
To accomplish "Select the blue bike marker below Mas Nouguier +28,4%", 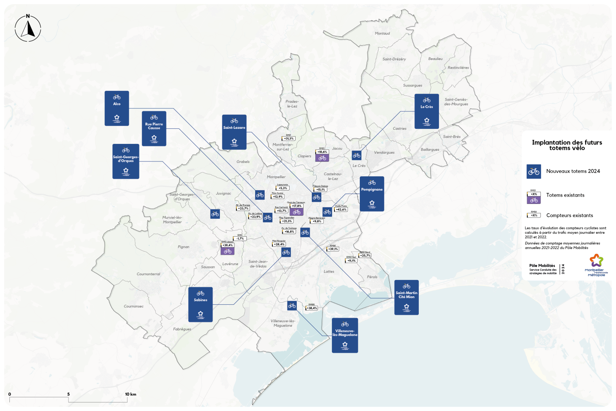I will [286, 252].
